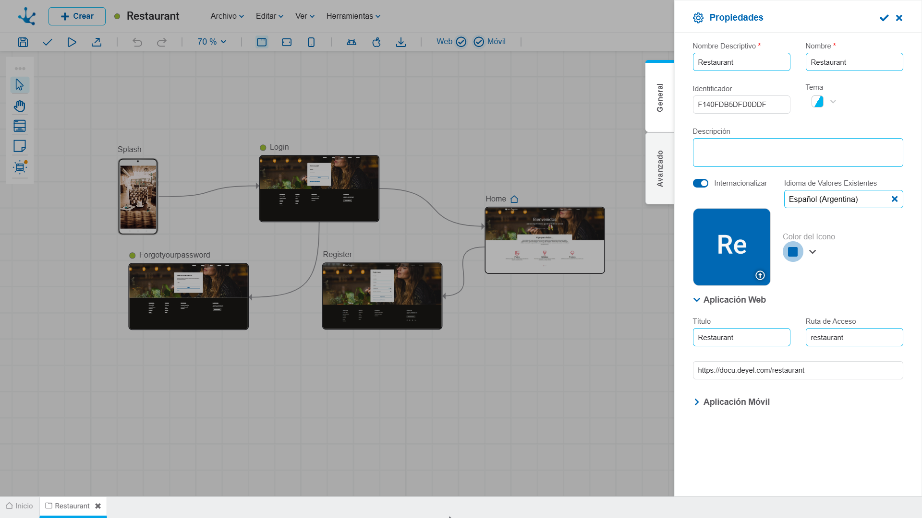Run the application with play icon
The height and width of the screenshot is (518, 922).
(x=72, y=42)
